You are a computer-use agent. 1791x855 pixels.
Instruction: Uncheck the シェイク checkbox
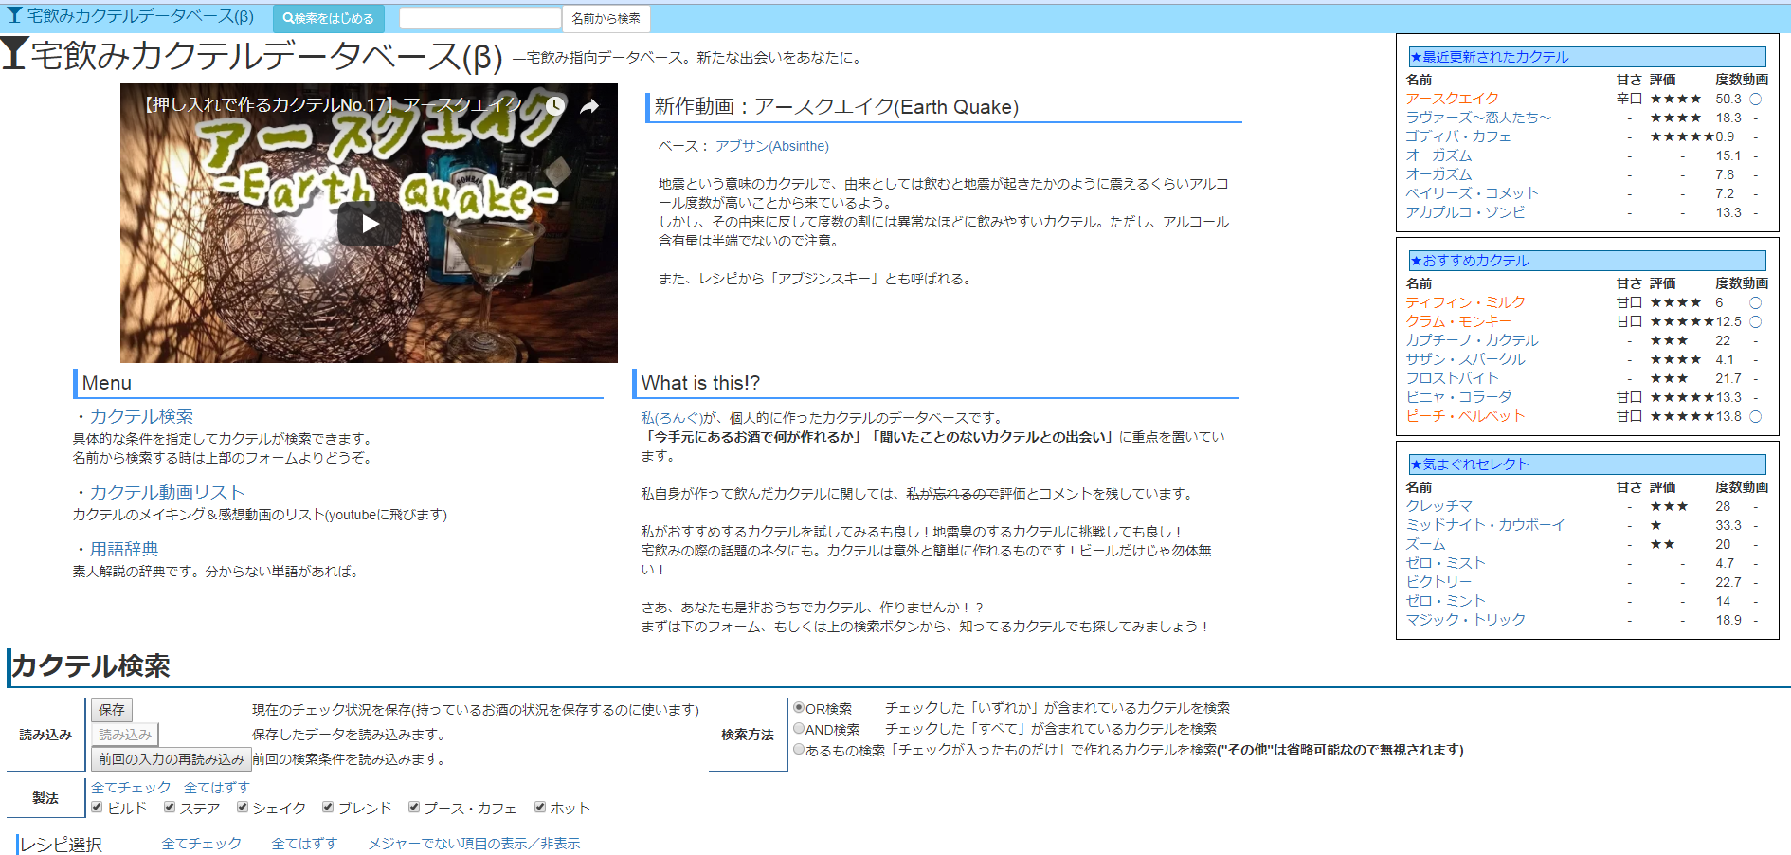tap(243, 808)
